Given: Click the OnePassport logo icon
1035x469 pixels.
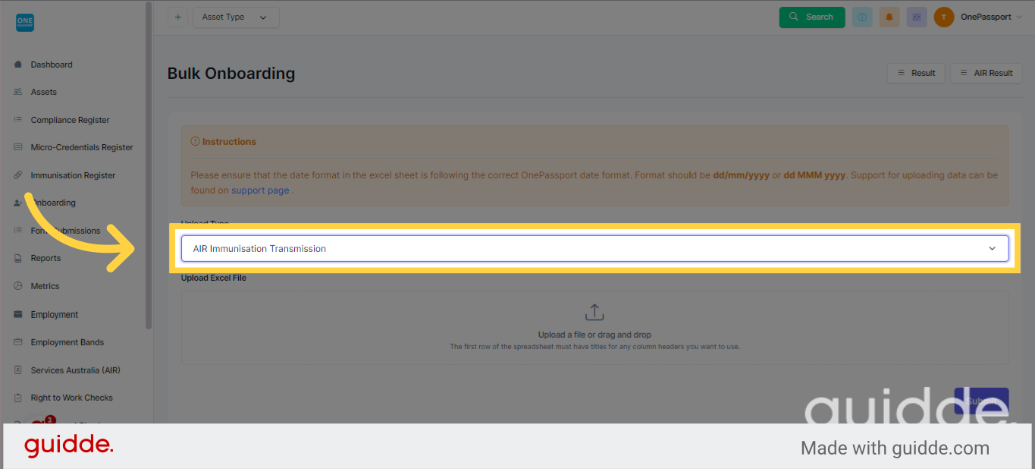Looking at the screenshot, I should coord(25,23).
